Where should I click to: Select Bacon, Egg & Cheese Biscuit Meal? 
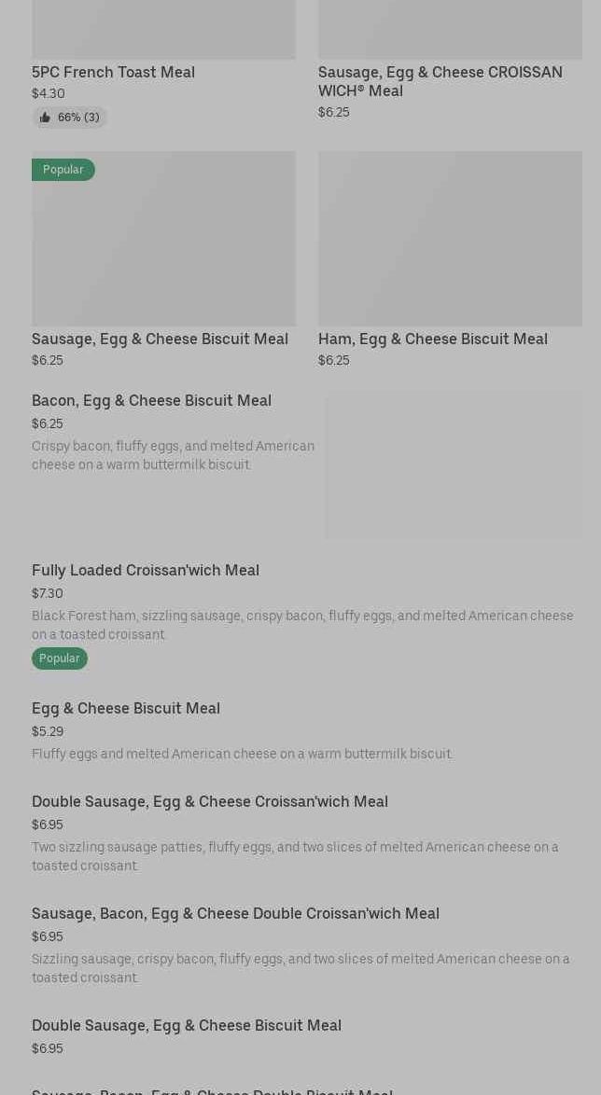151,400
